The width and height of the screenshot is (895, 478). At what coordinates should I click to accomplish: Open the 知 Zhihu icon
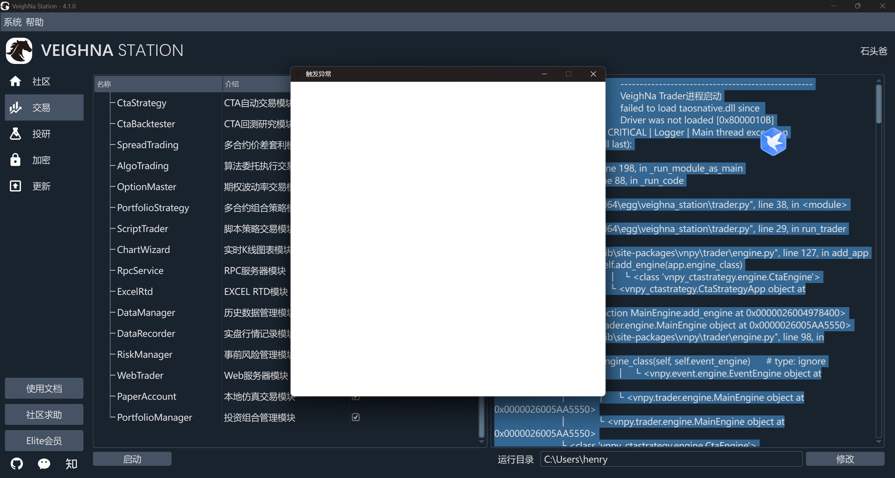click(x=71, y=464)
